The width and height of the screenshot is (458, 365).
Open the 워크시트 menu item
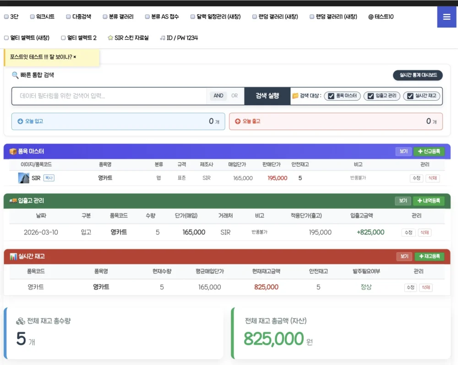coord(42,16)
